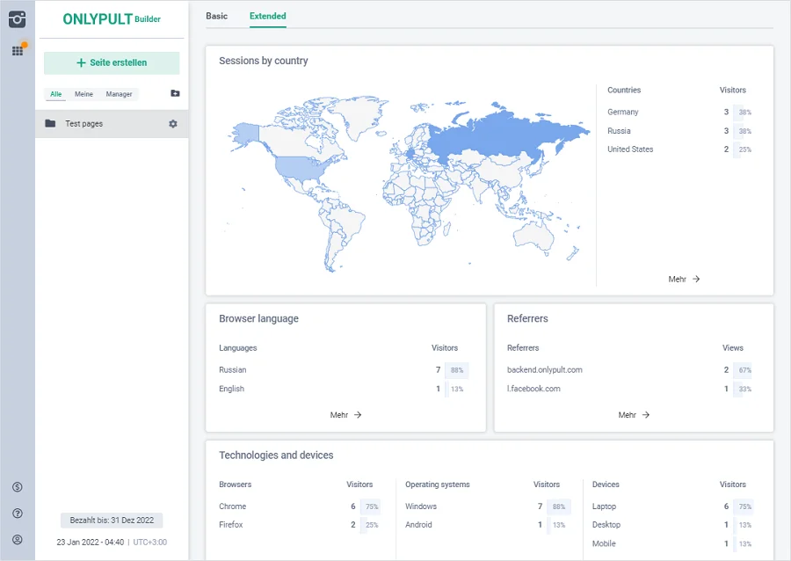
Task: Open the user profile icon
Action: pos(17,540)
